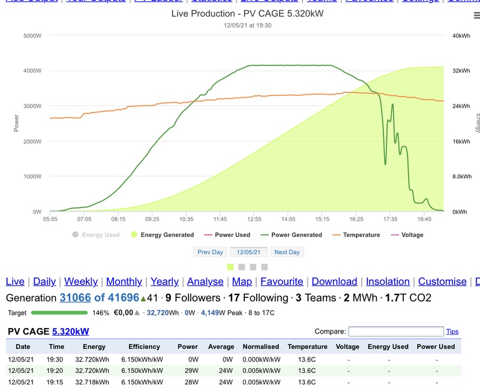Viewport: 480px width, 388px height.
Task: Click the Voltage column header
Action: coord(347,347)
